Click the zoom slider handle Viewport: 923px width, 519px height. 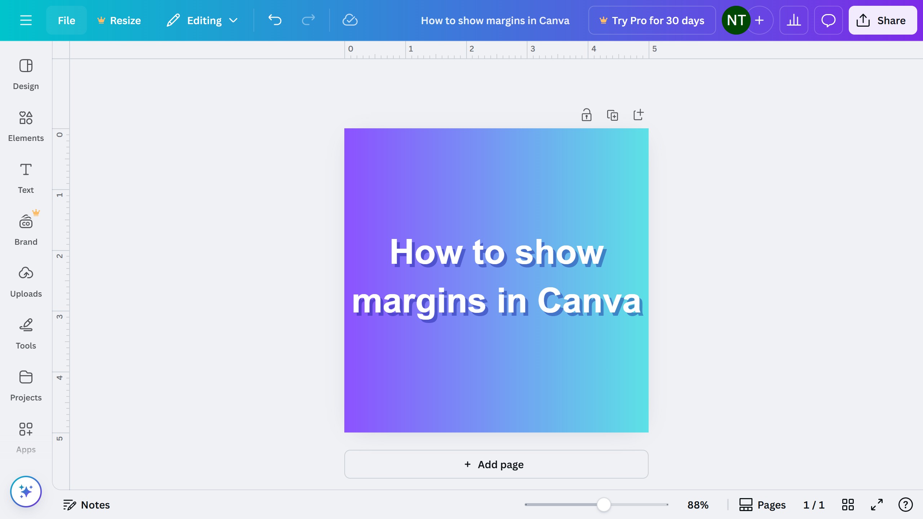tap(604, 505)
